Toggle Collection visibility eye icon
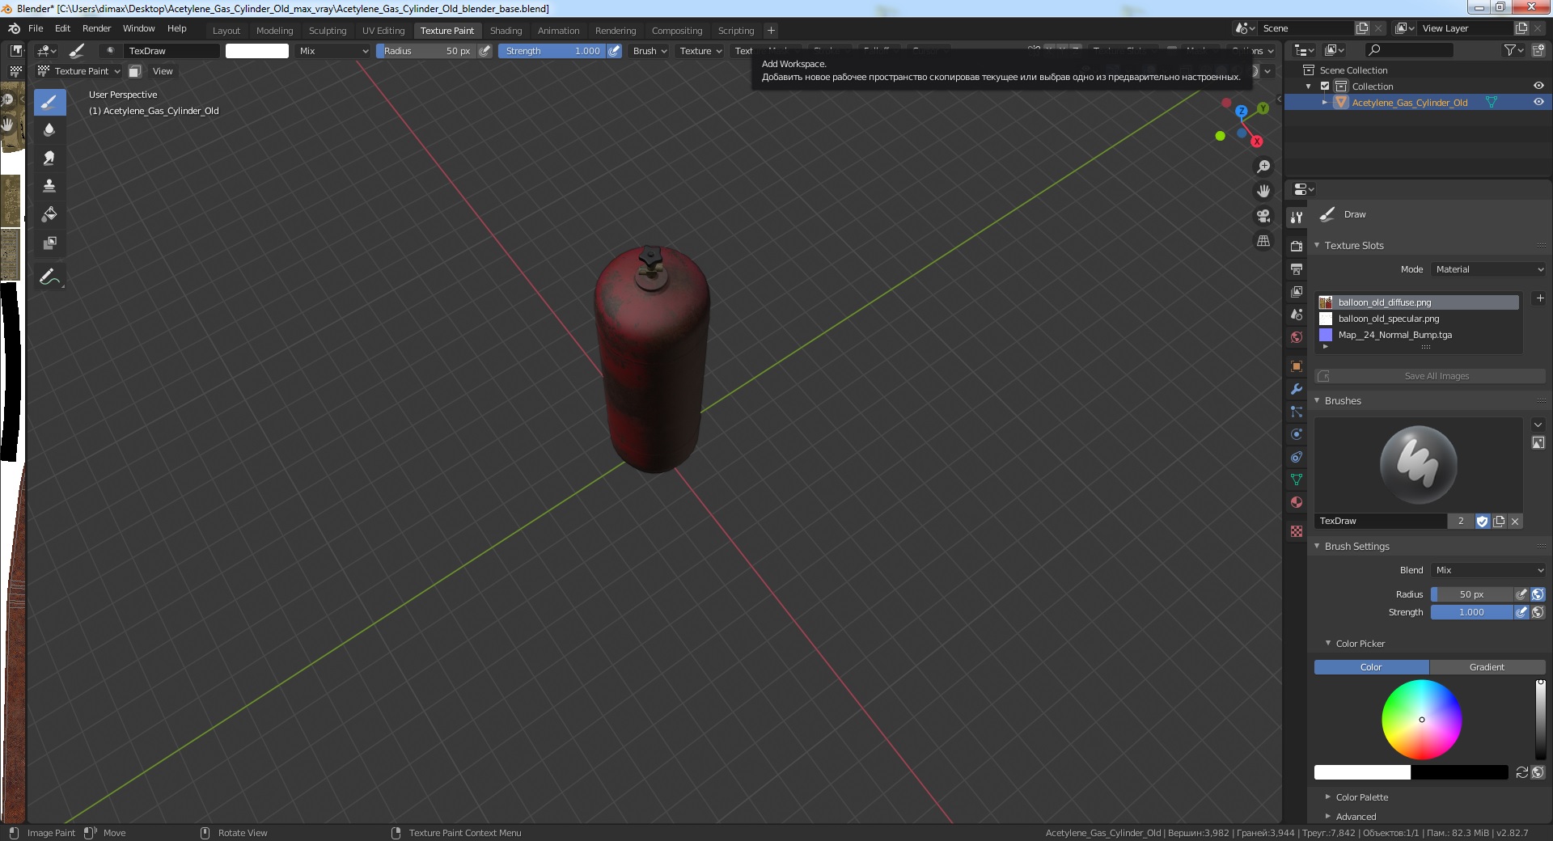The height and width of the screenshot is (841, 1553). coord(1538,86)
